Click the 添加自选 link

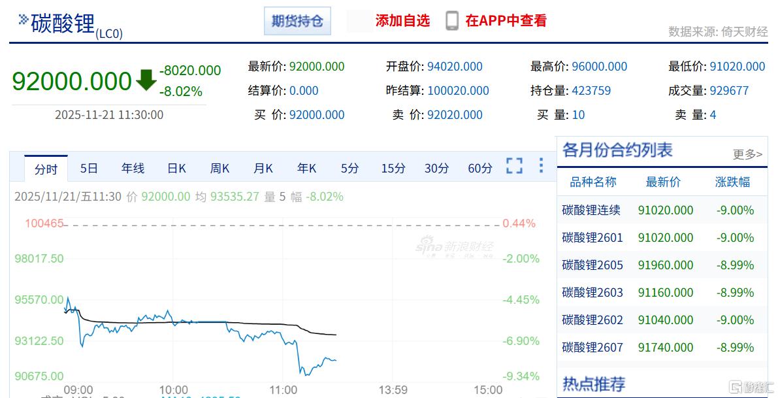pyautogui.click(x=402, y=21)
